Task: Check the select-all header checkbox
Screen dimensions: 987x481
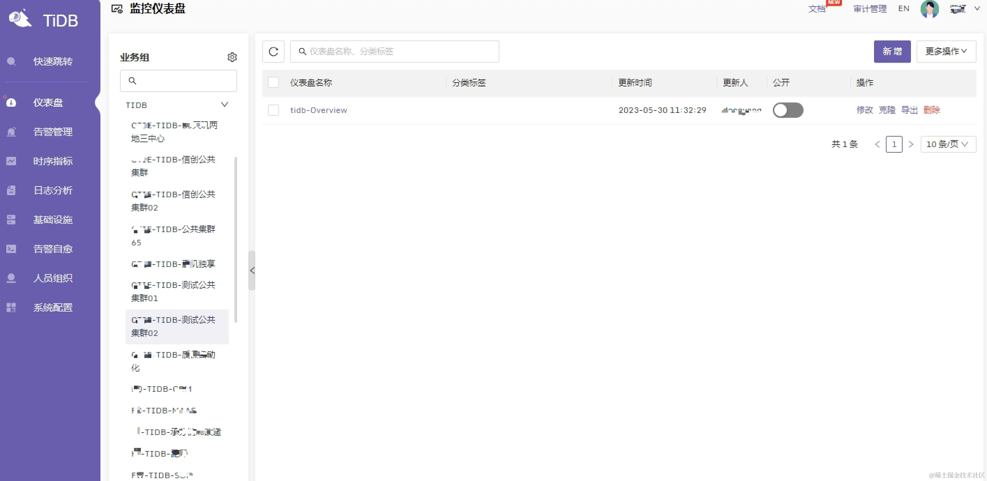Action: (273, 82)
